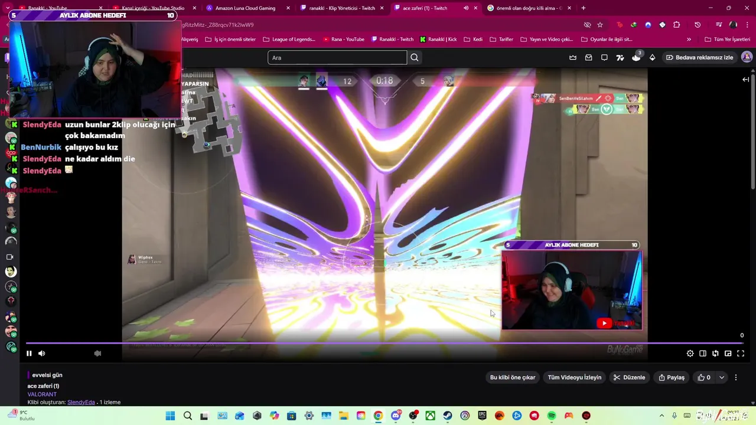Screen dimensions: 756x425
Task: Mute the clip volume speaker icon
Action: click(x=41, y=354)
